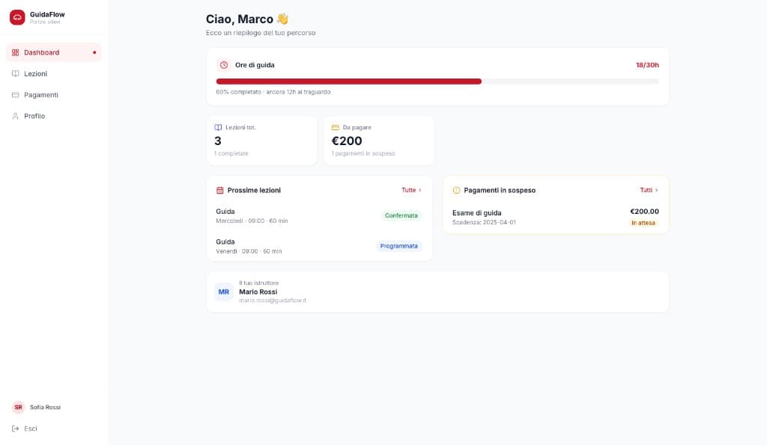This screenshot has width=767, height=445.
Task: Click the MR instructor avatar
Action: (x=224, y=292)
